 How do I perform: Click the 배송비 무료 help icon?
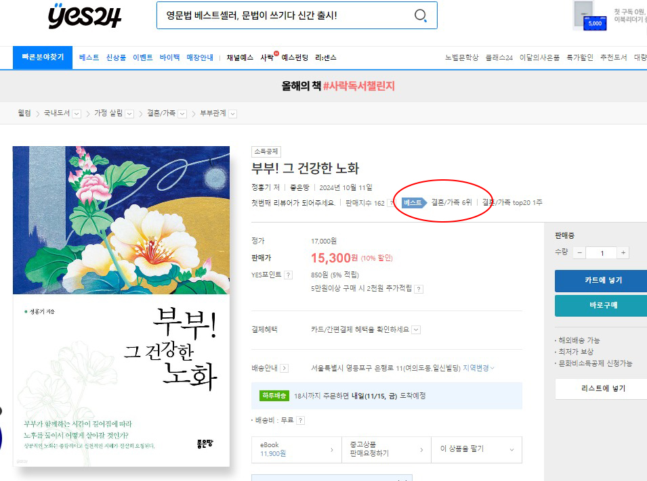pyautogui.click(x=301, y=420)
